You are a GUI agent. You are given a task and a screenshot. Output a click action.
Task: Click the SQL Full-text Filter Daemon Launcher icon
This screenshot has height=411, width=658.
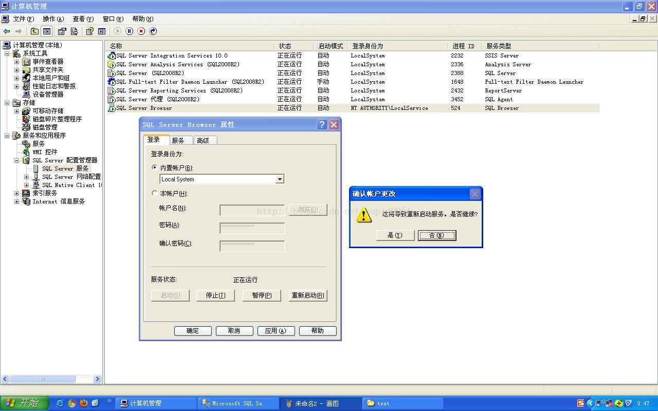tap(112, 82)
